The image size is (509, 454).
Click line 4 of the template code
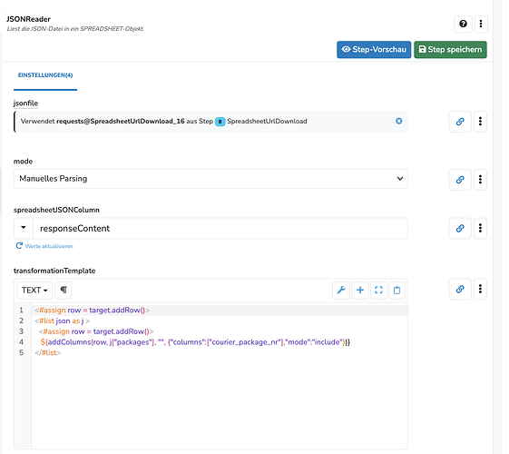[x=195, y=342]
